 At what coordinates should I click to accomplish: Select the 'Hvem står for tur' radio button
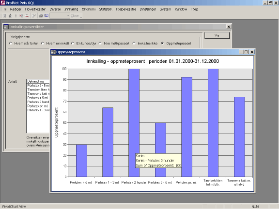click(11, 44)
